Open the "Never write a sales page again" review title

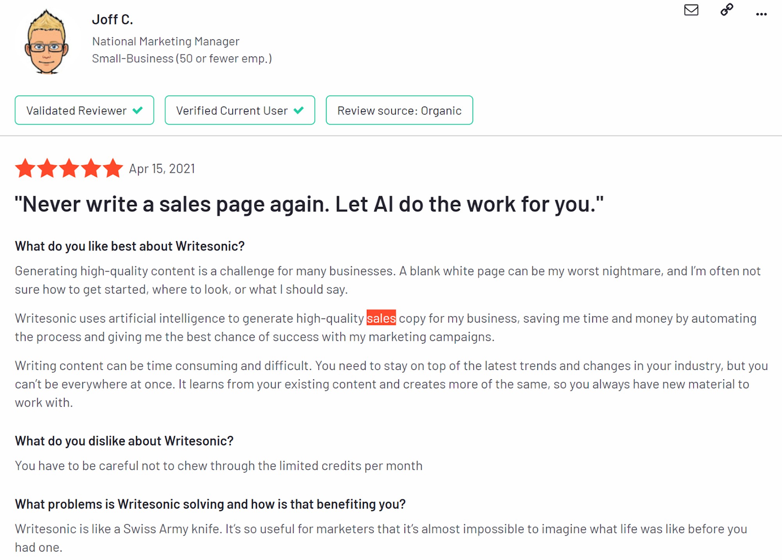click(309, 204)
